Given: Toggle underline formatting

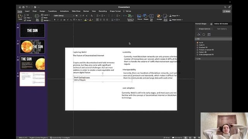Looking at the screenshot, I should pos(61,20).
